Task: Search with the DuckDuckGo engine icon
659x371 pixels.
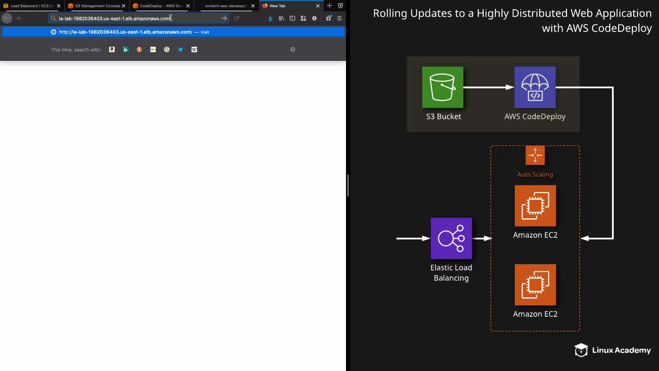Action: pyautogui.click(x=139, y=49)
